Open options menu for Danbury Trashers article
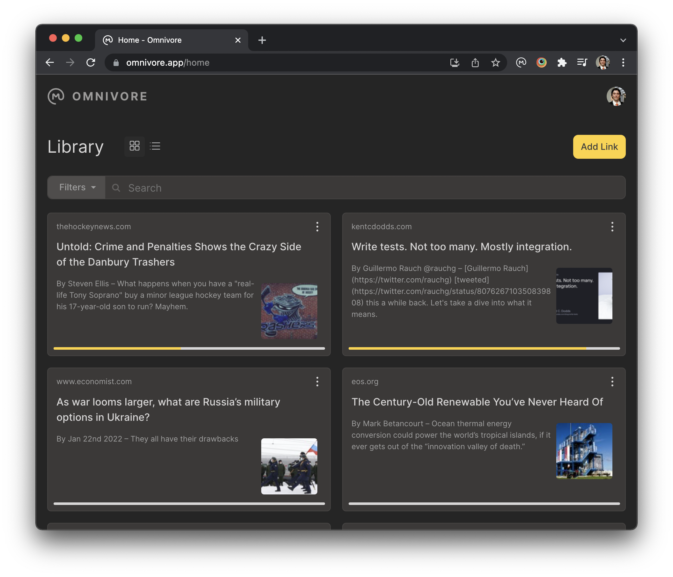673x577 pixels. pos(317,227)
